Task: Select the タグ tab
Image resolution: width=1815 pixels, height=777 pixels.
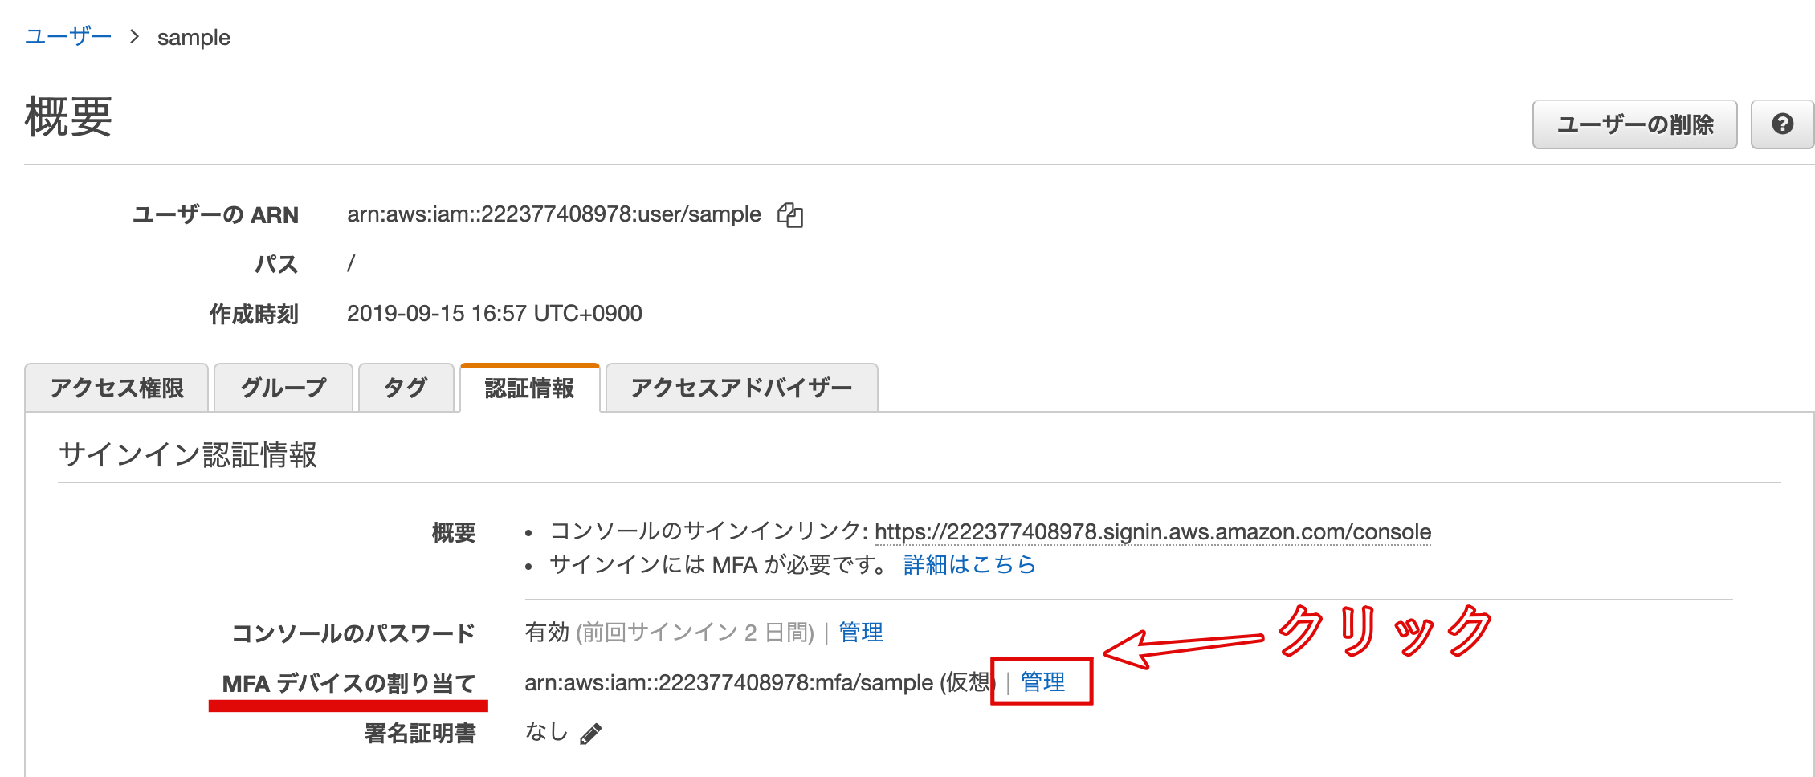Action: click(406, 388)
